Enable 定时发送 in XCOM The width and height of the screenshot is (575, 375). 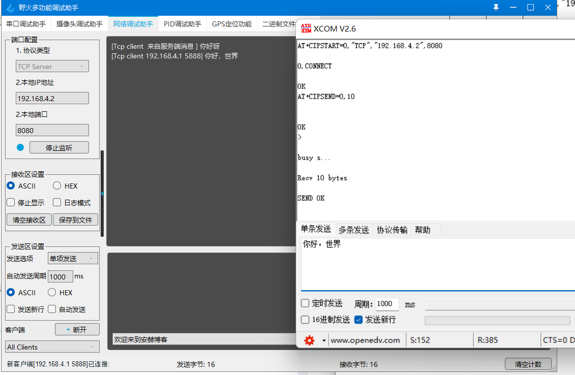(x=304, y=304)
